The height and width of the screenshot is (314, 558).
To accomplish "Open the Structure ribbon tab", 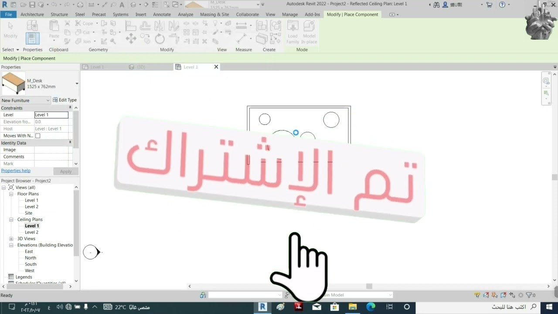I will tap(59, 14).
